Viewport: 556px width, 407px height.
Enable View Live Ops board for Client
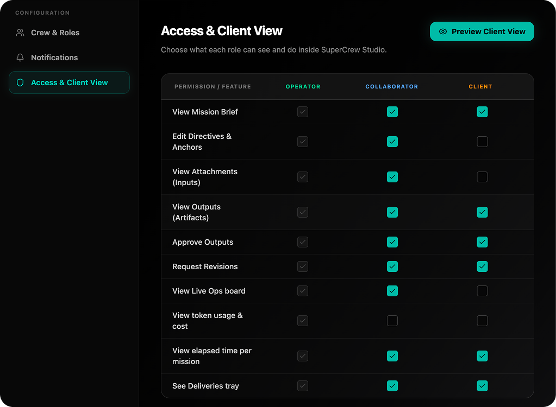tap(482, 291)
